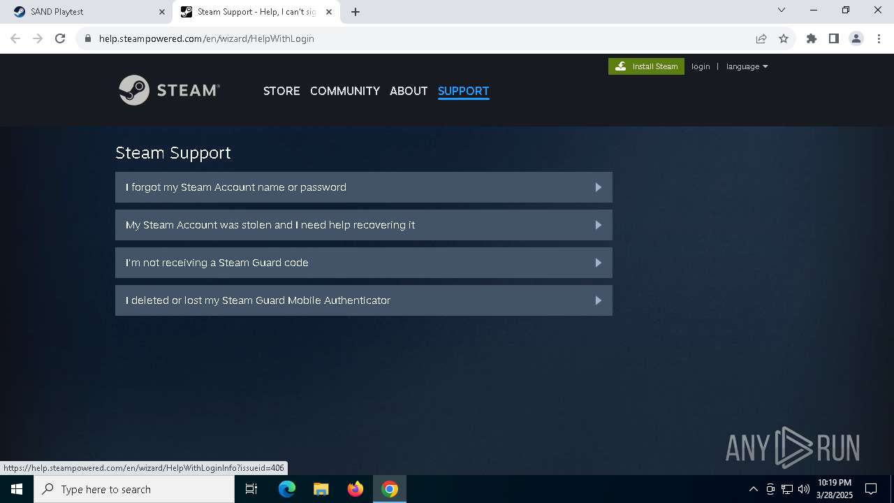Open 'I'm not receiving a Steam Guard code'
The width and height of the screenshot is (894, 503).
pos(363,263)
